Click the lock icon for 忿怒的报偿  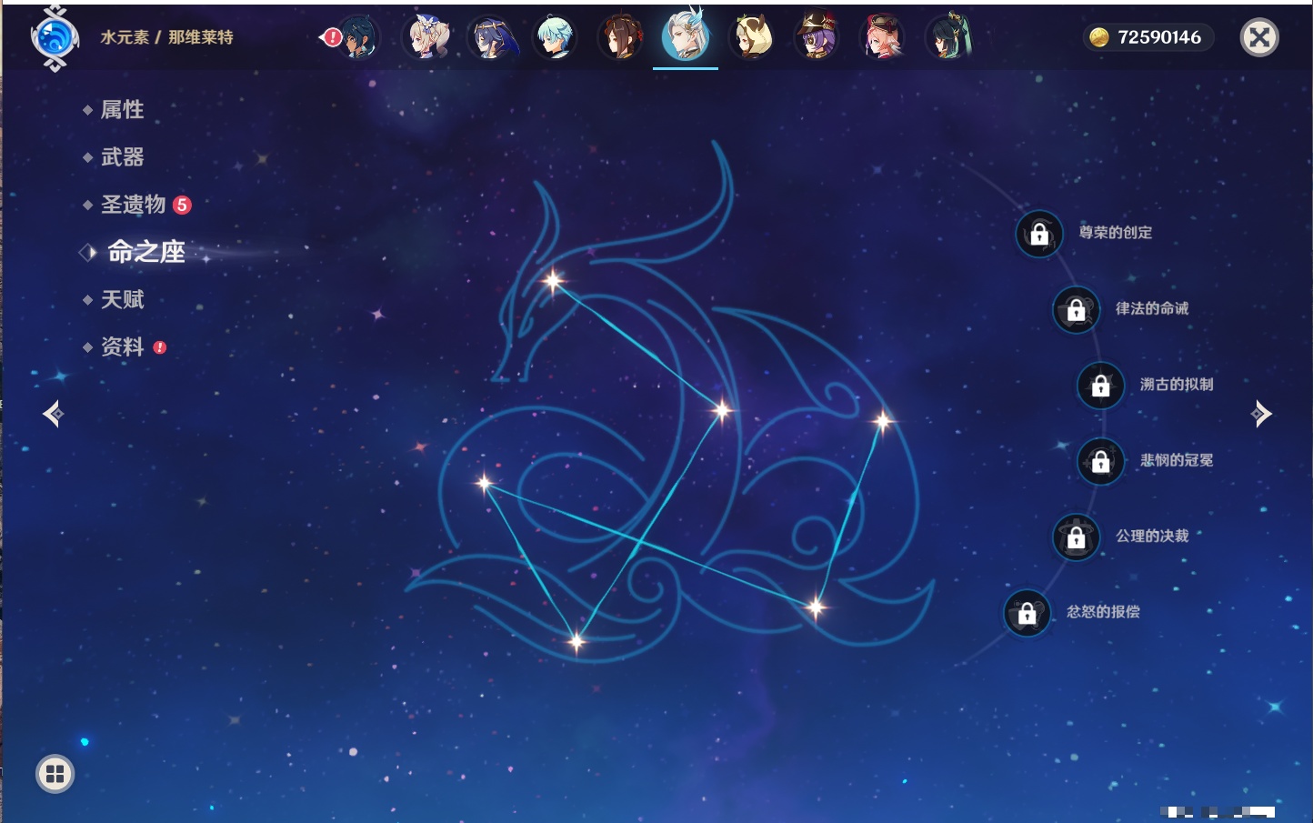coord(1027,613)
